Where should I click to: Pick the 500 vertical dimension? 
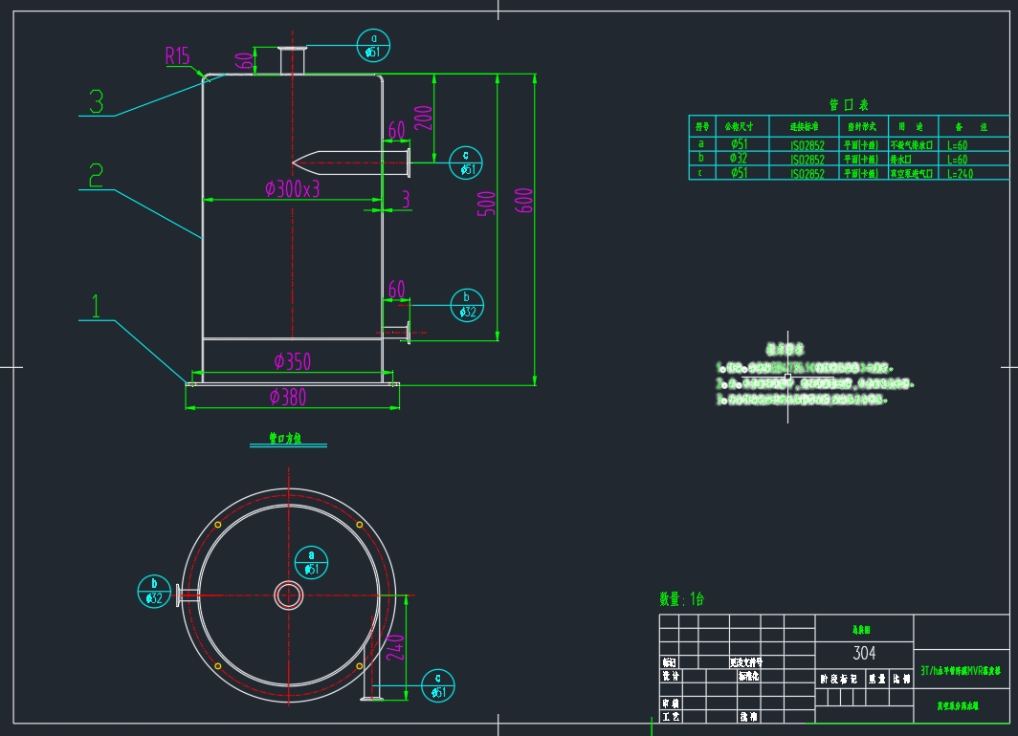(486, 204)
